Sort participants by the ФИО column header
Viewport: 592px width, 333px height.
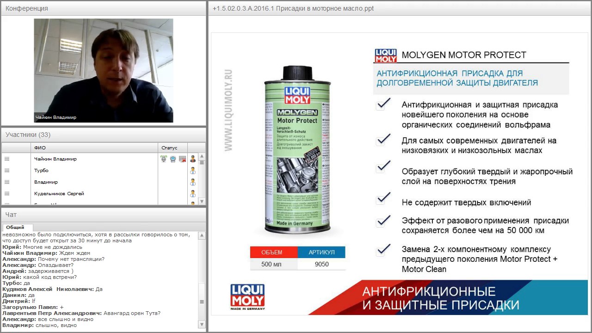tap(95, 148)
